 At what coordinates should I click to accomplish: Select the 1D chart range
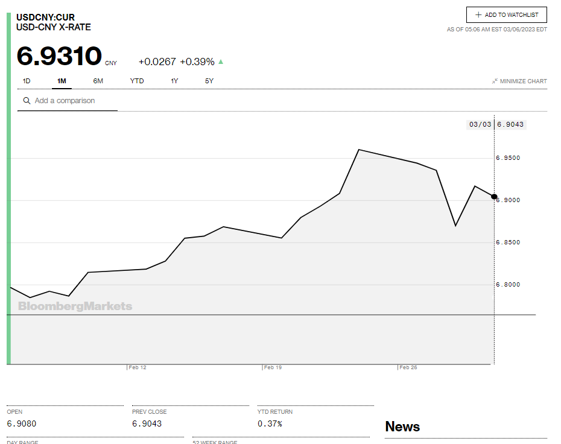[x=27, y=81]
